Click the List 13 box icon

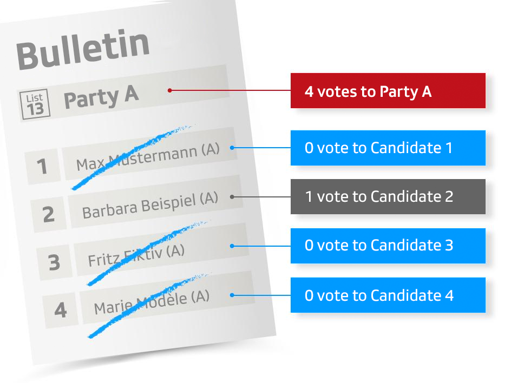point(35,104)
